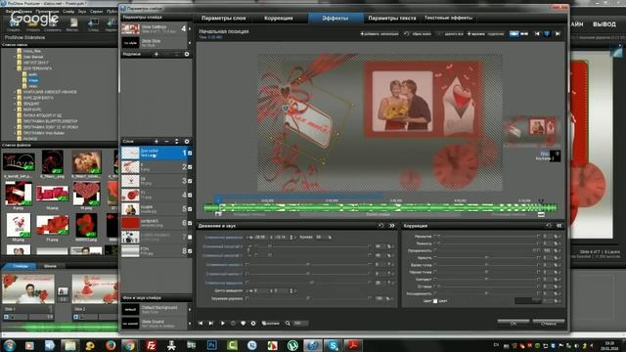Switch to ВЫВОД workspace in main window
The width and height of the screenshot is (626, 352).
(x=604, y=24)
